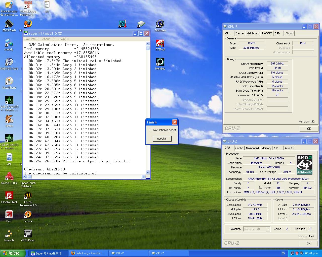Open Mainboard tab in the lower CPU-Z window
Screen dimensions: 322x257
(252, 148)
